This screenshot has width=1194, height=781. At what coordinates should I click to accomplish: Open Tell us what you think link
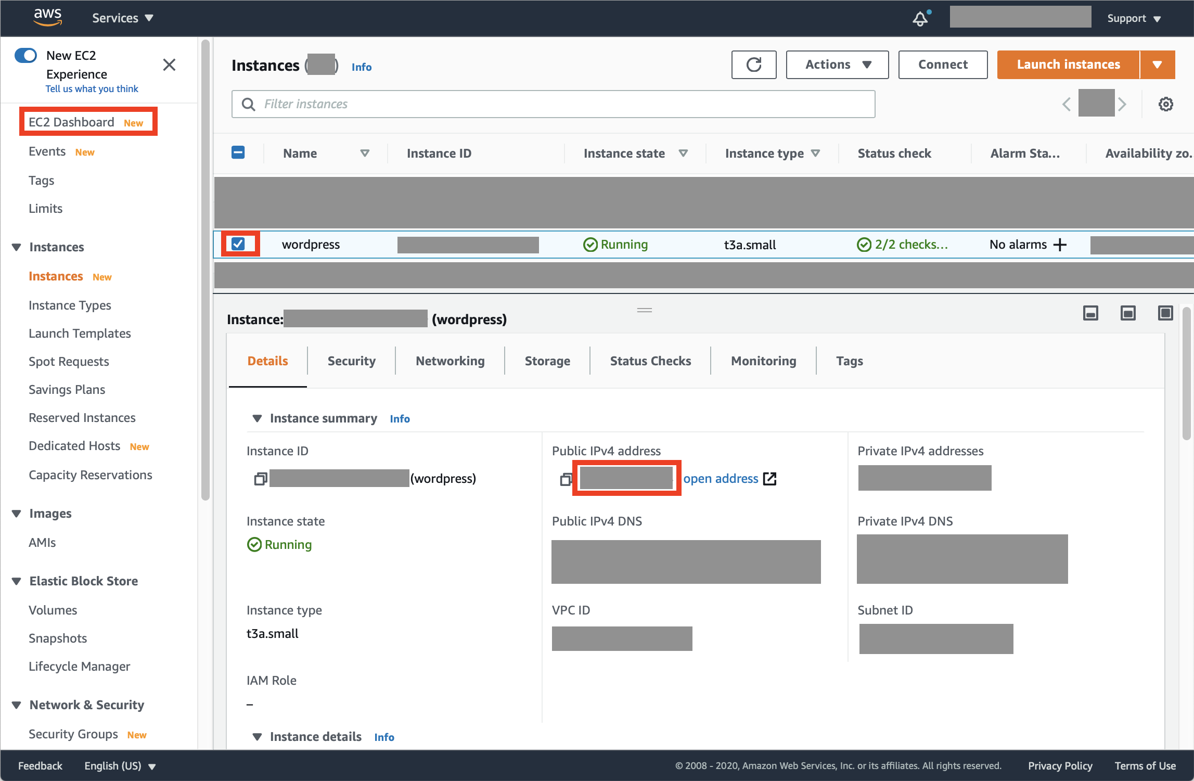92,89
